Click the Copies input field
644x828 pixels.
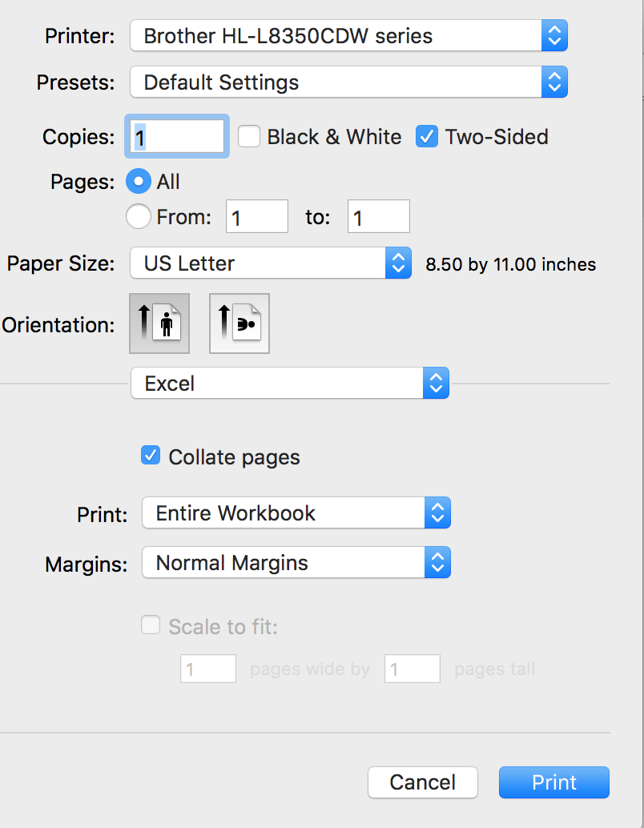pyautogui.click(x=177, y=137)
